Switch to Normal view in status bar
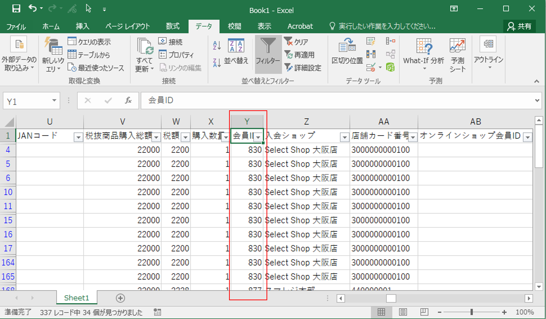 [381, 312]
